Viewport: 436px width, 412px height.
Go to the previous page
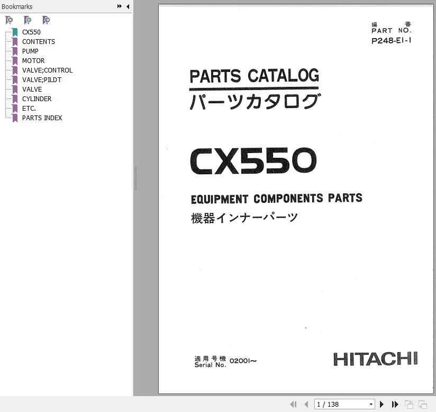click(306, 404)
